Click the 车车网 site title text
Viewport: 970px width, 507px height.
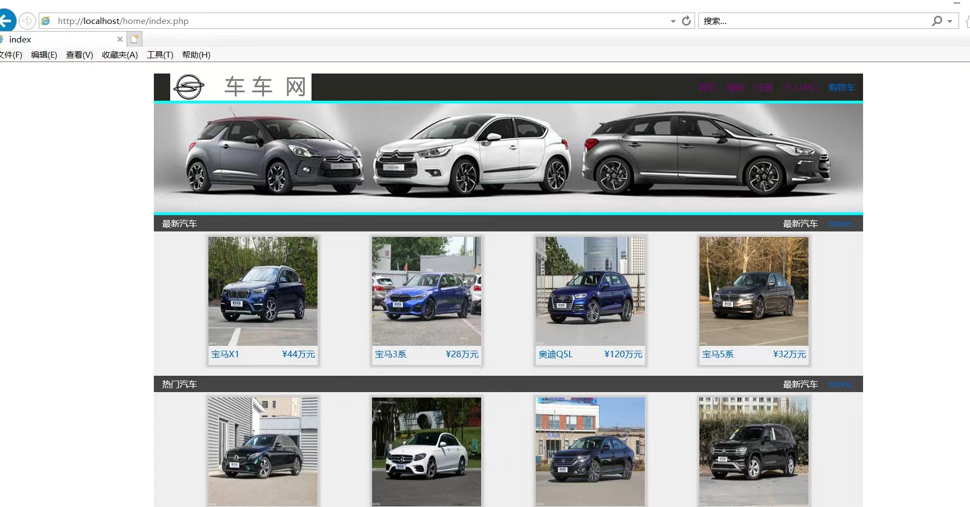(265, 87)
